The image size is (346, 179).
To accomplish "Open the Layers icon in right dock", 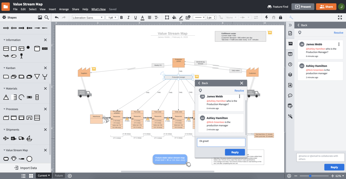I will click(x=290, y=75).
